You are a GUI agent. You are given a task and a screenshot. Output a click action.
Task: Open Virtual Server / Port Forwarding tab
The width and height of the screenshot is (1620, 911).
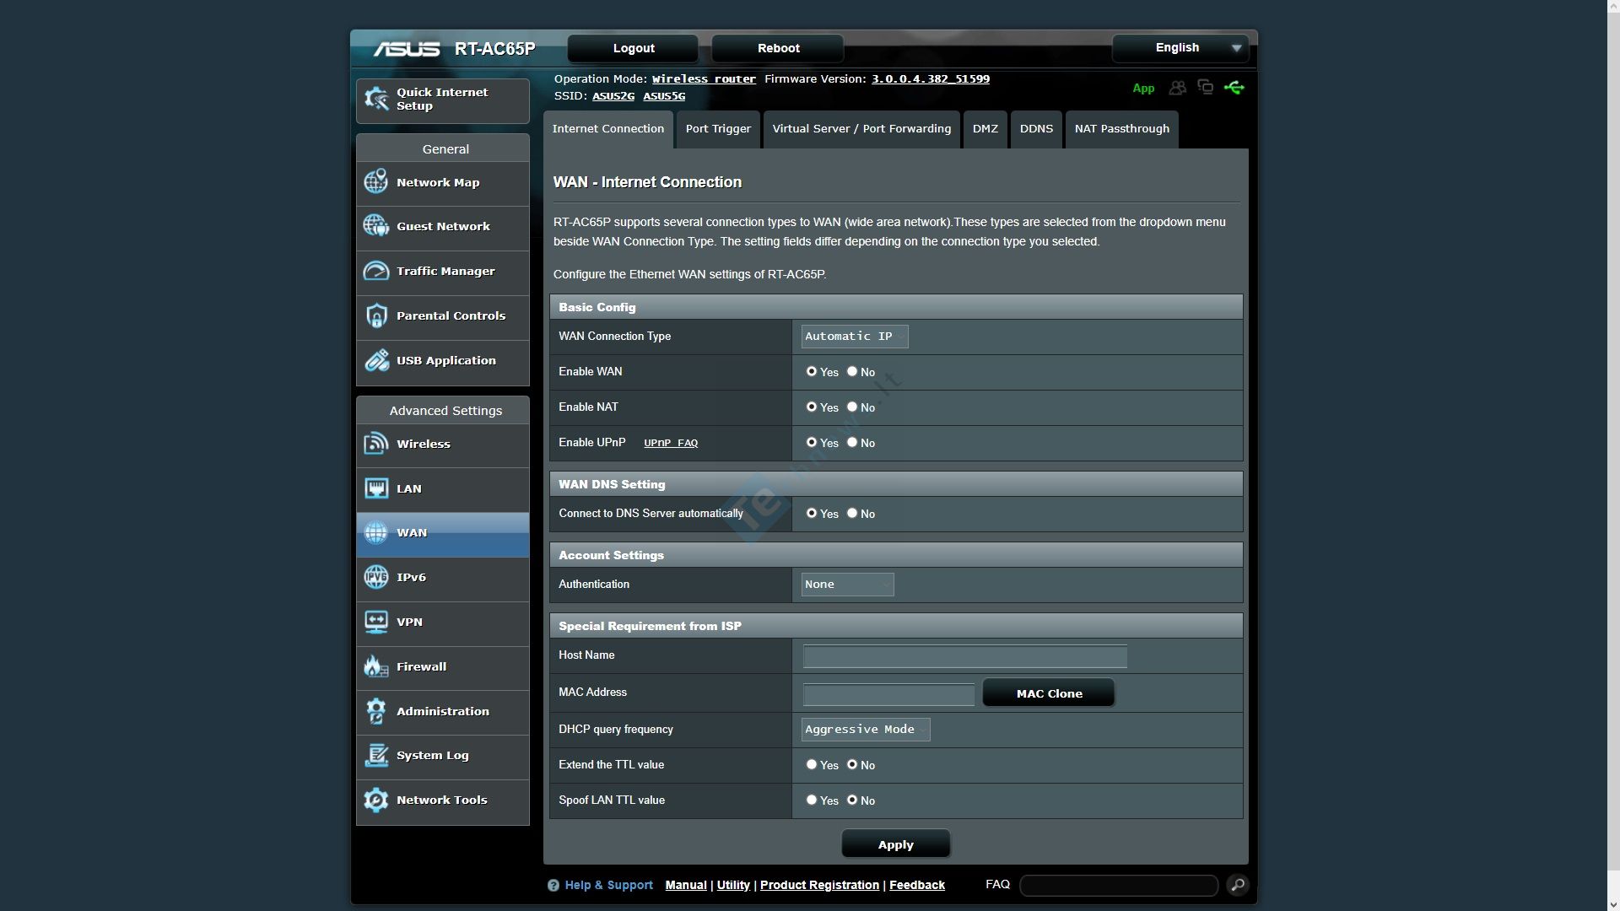coord(861,129)
